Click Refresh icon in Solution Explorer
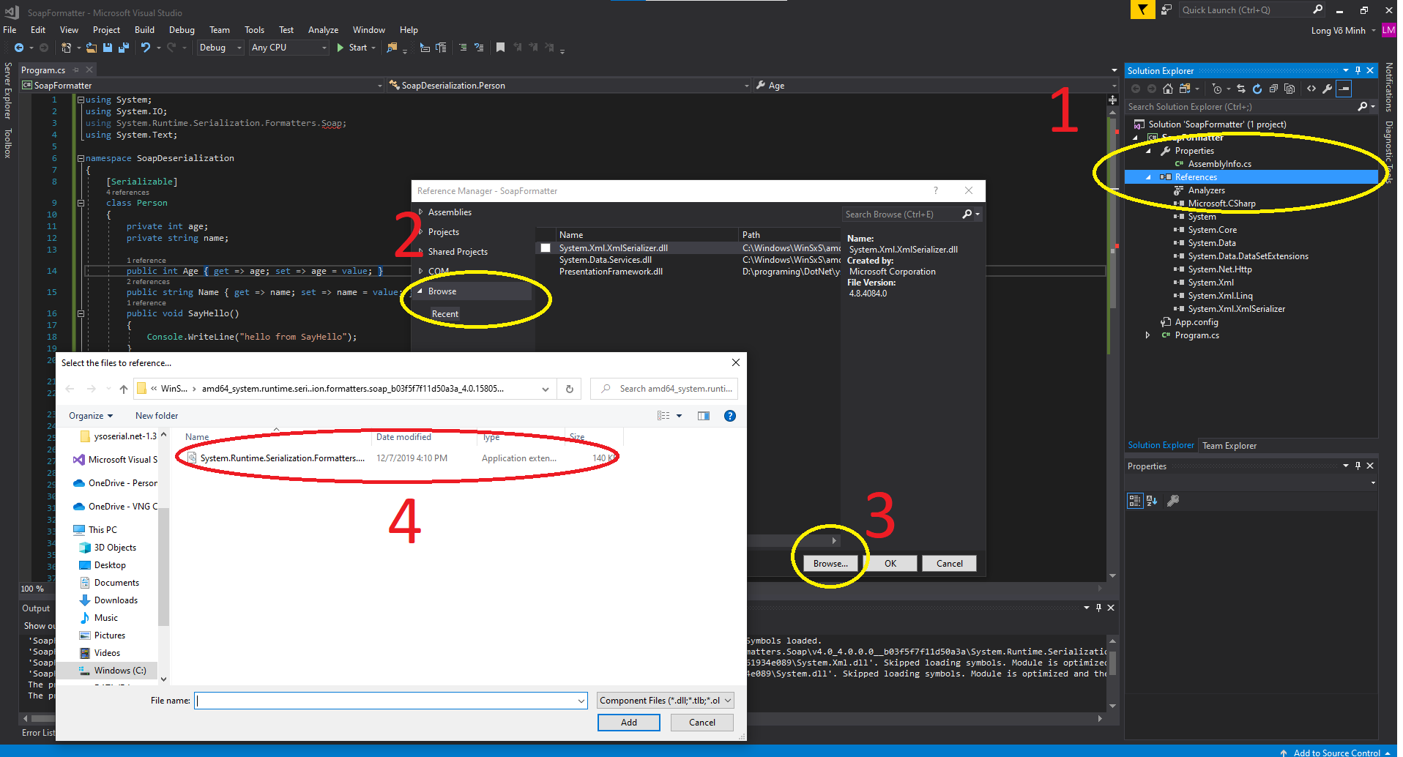Viewport: 1403px width, 757px height. (1257, 89)
